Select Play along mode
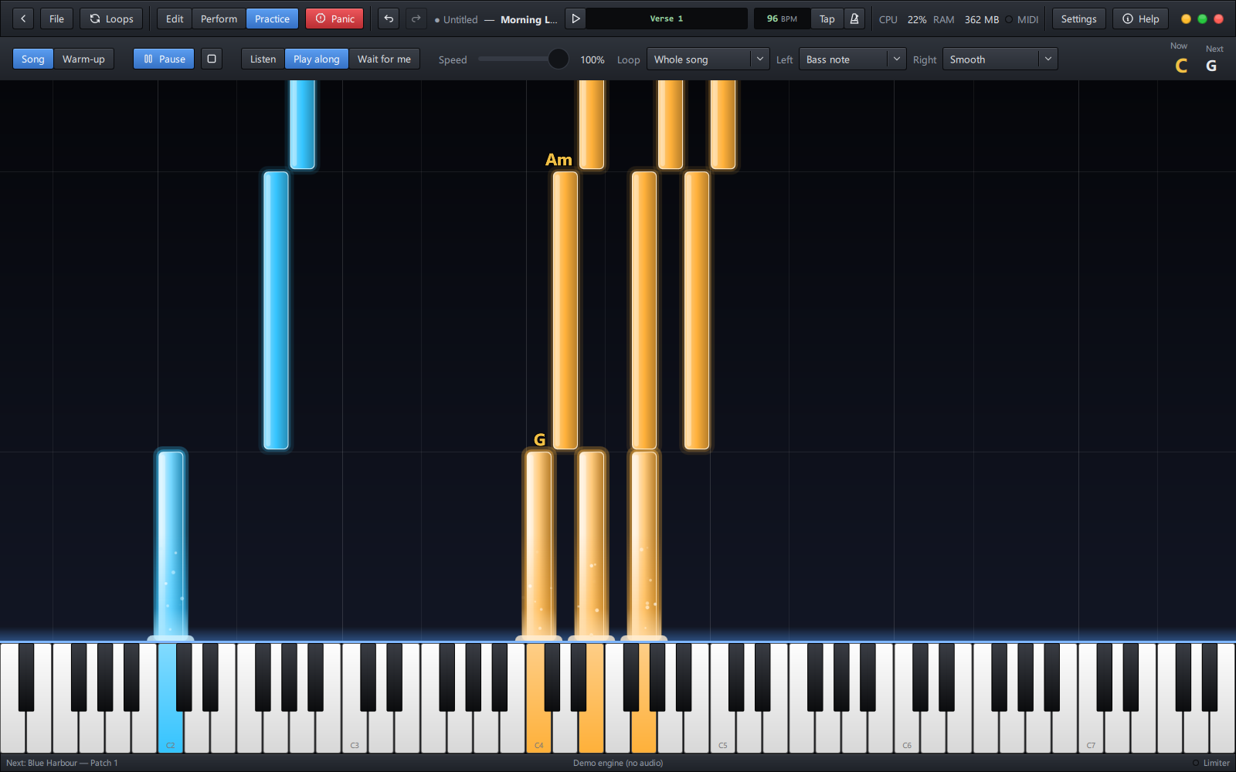Screen dimensions: 1236x772 pyautogui.click(x=317, y=59)
